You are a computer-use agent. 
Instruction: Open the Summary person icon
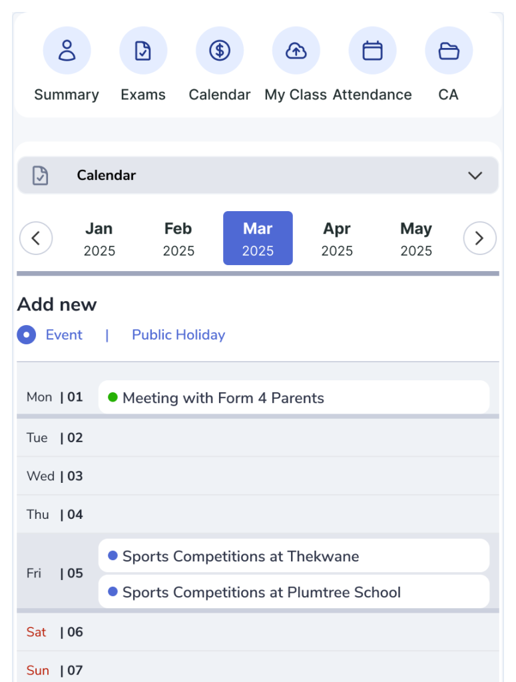67,51
